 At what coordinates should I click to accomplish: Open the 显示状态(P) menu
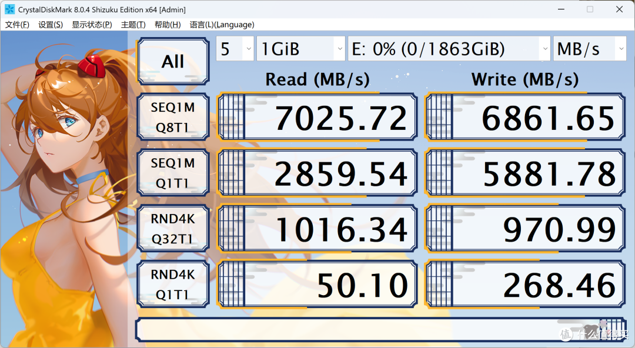click(x=92, y=25)
